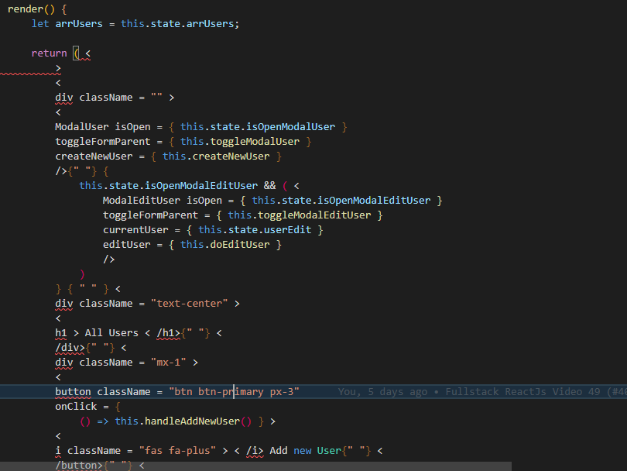Click "btn btn-primary px-3" class string
Image resolution: width=627 pixels, height=471 pixels.
click(234, 392)
